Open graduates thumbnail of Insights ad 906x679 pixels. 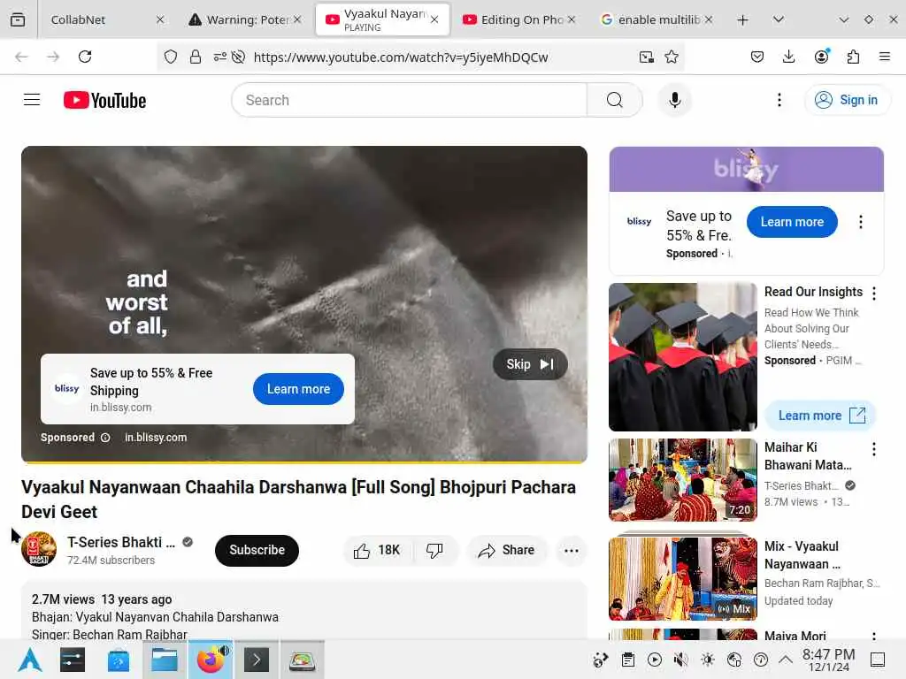(x=682, y=357)
